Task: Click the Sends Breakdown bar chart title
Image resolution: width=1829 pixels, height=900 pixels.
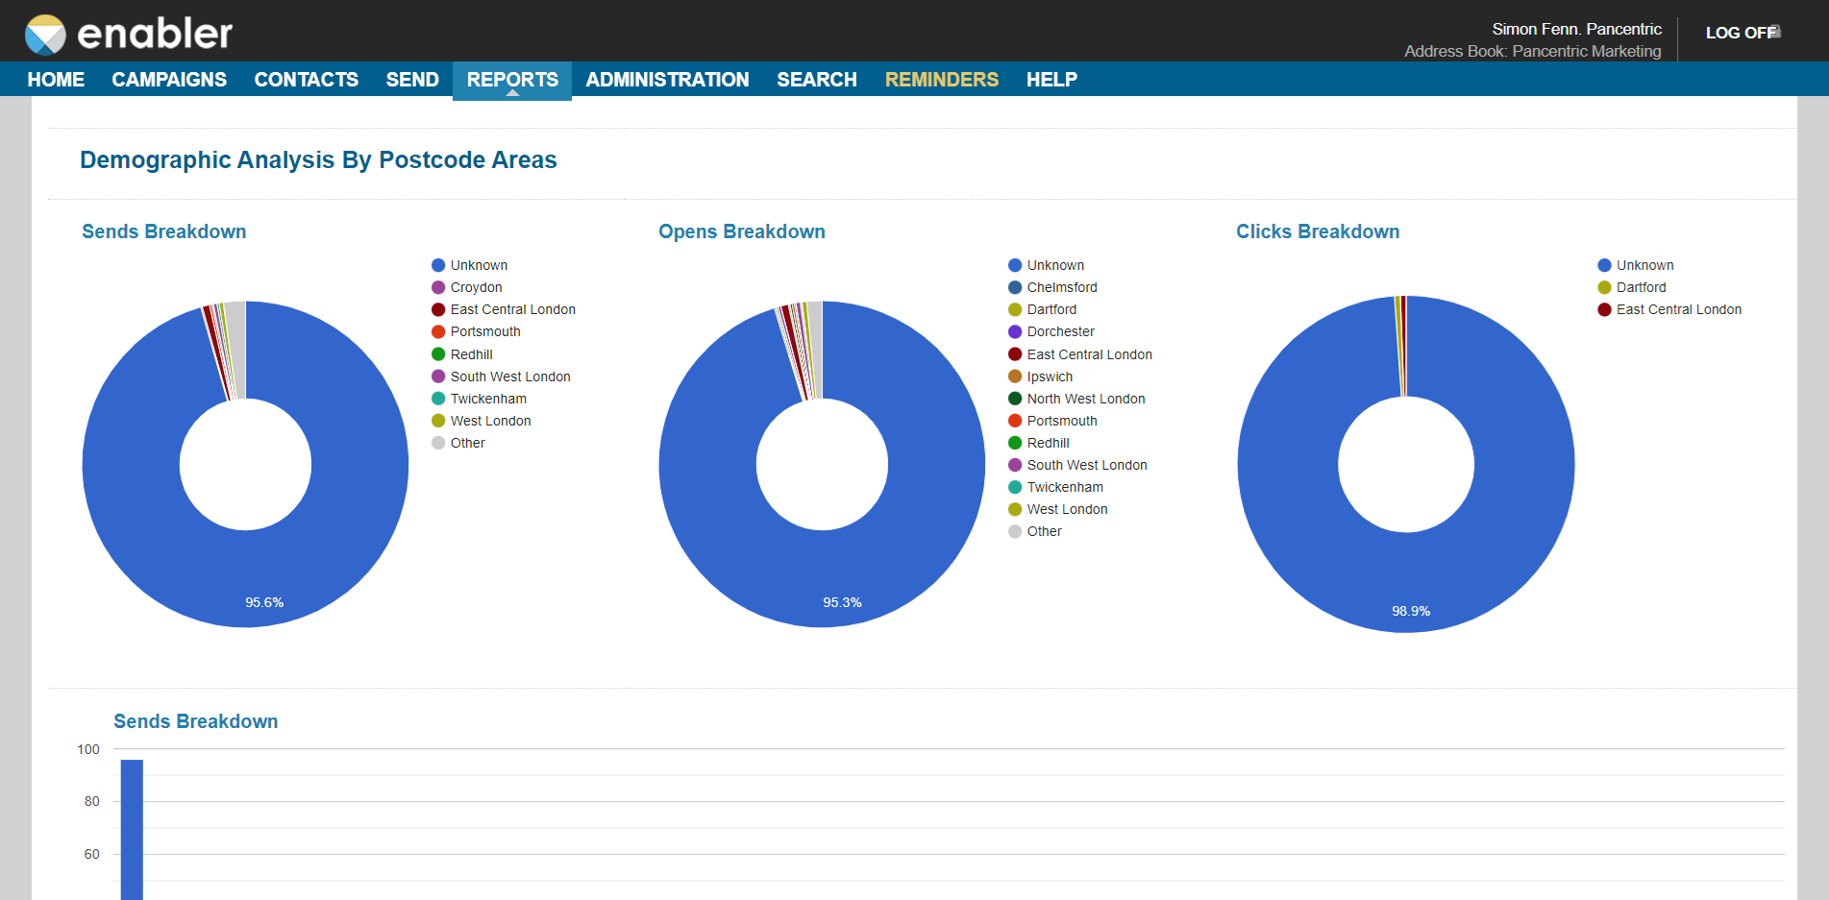Action: coord(196,721)
